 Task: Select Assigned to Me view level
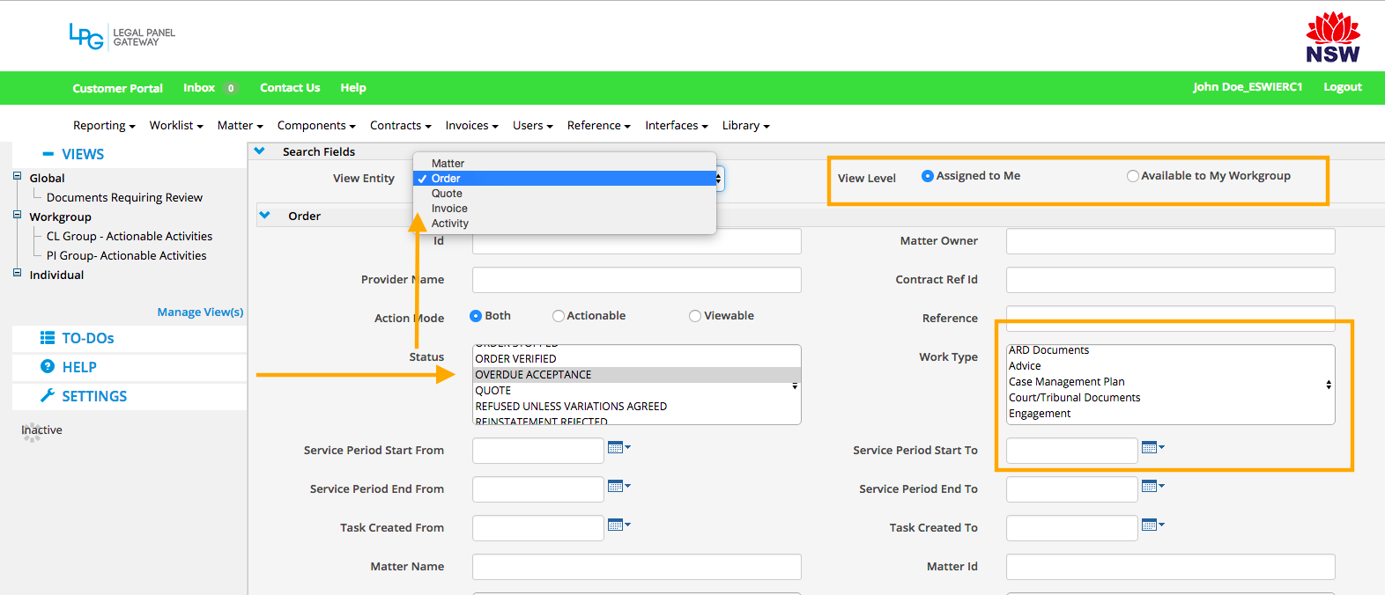(927, 176)
